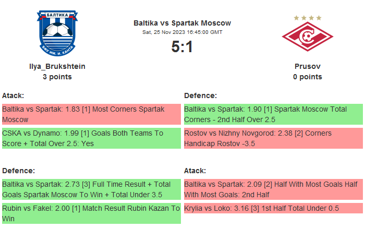Open Ilya_Brukshtein player name
The image size is (365, 240).
(57, 66)
